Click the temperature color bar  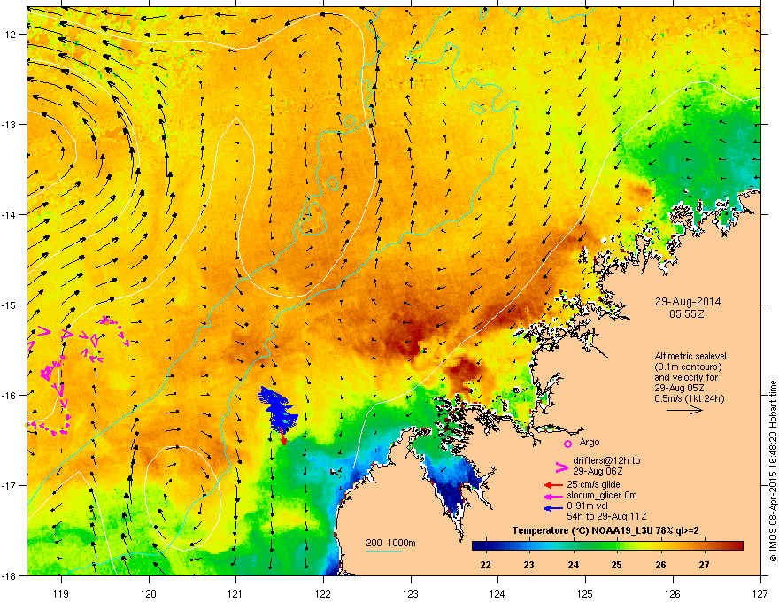607,546
